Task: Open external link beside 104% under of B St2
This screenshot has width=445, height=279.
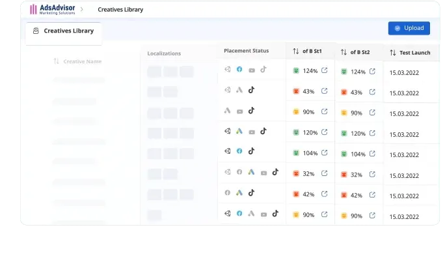Action: (x=372, y=154)
